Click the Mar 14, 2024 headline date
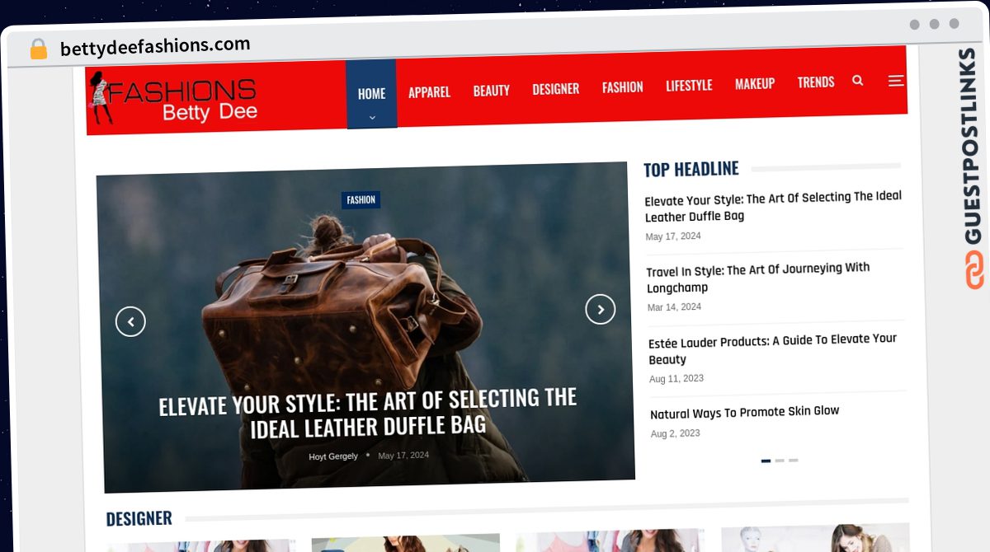This screenshot has width=990, height=552. coord(674,307)
